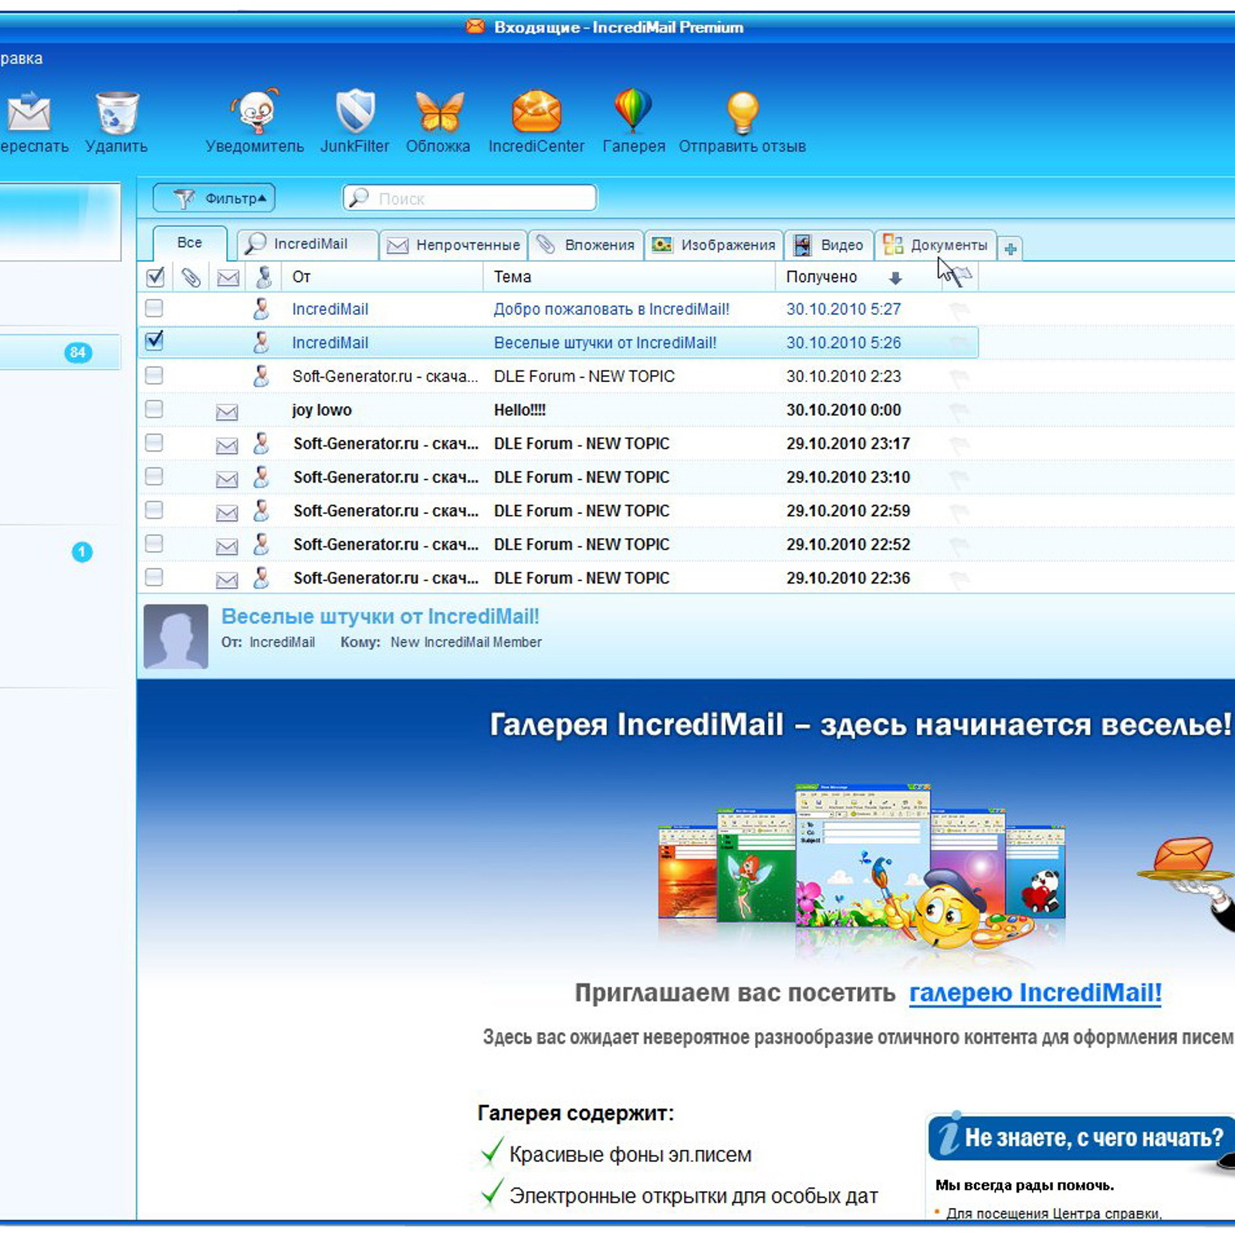Switch to the Вложения tab
This screenshot has height=1235, width=1235.
587,245
